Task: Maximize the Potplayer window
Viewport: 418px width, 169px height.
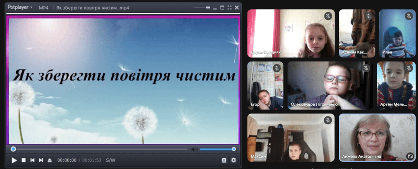Action: 222,8
